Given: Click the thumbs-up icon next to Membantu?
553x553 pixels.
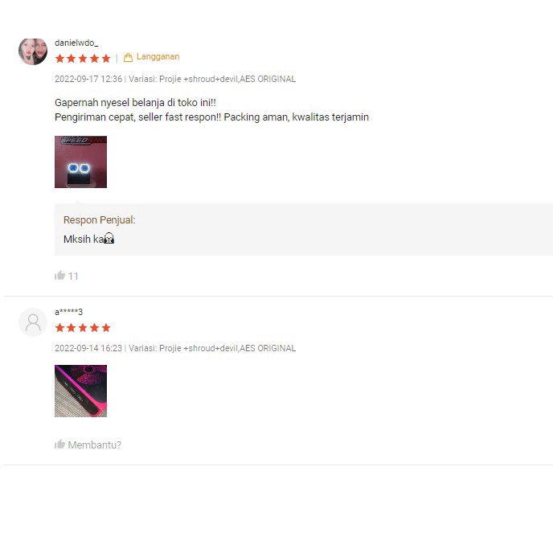Looking at the screenshot, I should (x=60, y=444).
